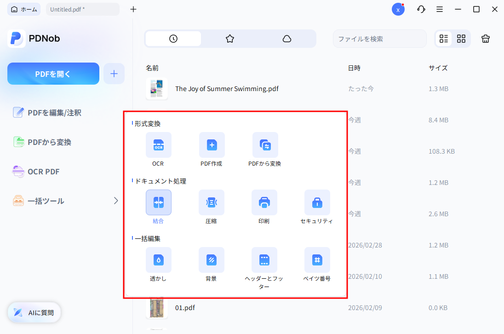Viewport: 504px width, 334px height.
Task: Select the starred files filter tab
Action: (230, 39)
